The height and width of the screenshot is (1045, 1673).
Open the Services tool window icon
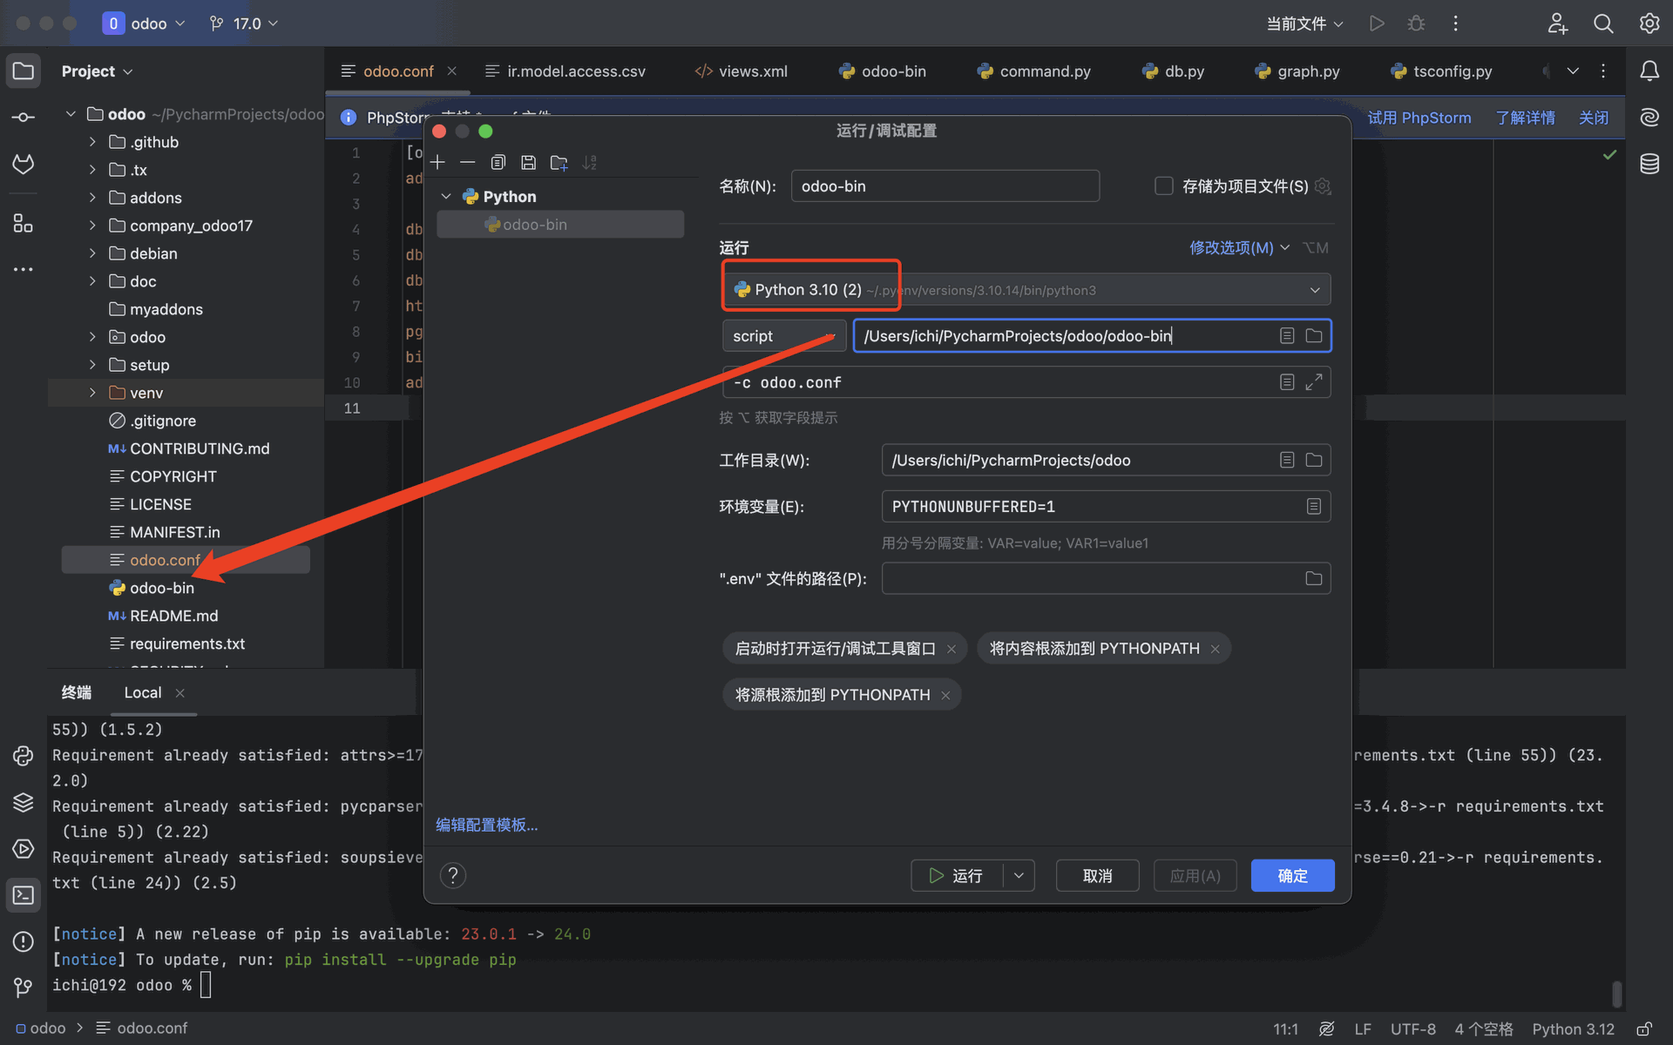24,849
